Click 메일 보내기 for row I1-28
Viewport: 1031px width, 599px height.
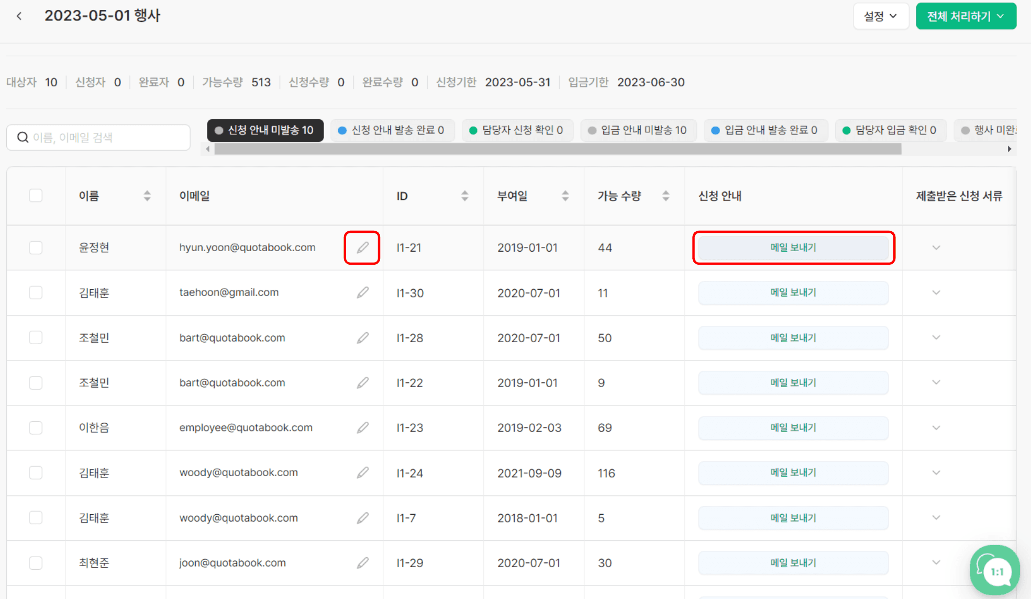793,338
